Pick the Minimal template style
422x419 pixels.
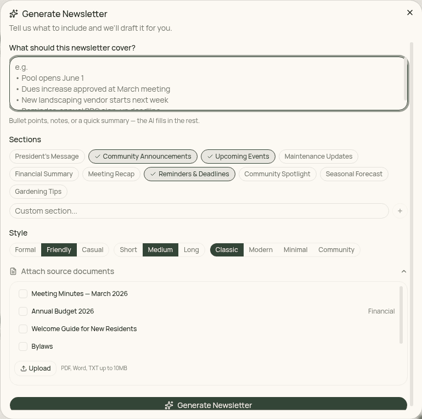click(x=295, y=250)
